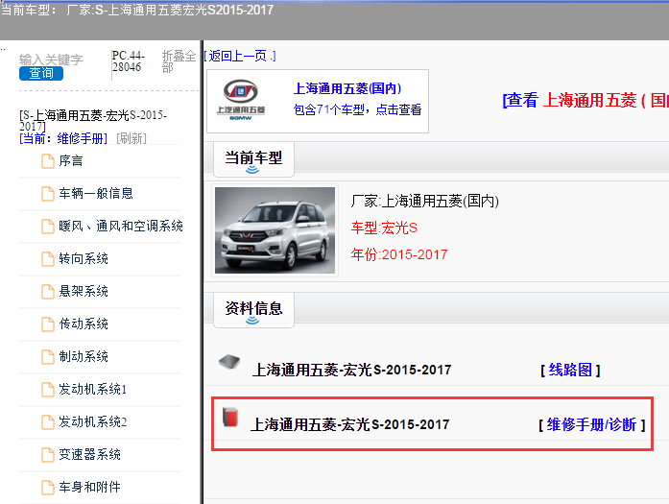Click the 上海通用五菱-宏光S-2015-2017 线路图 row title
This screenshot has height=504, width=669.
[x=352, y=370]
